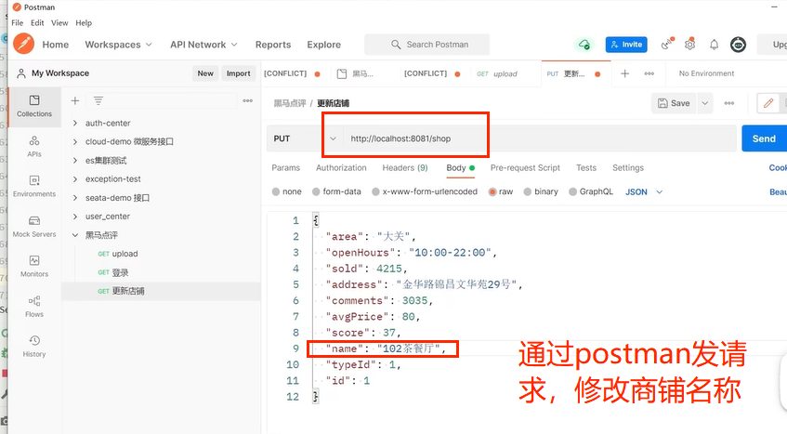Viewport: 787px width, 434px height.
Task: Click the plus icon to create collection
Action: pos(74,101)
